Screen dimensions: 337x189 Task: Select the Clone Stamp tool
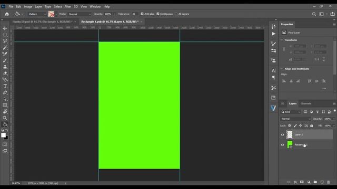point(5,67)
